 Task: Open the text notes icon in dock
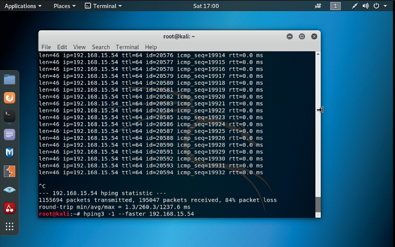(10, 134)
